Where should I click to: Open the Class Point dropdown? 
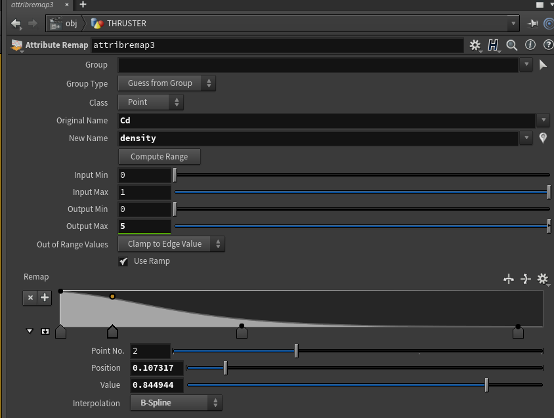click(150, 102)
